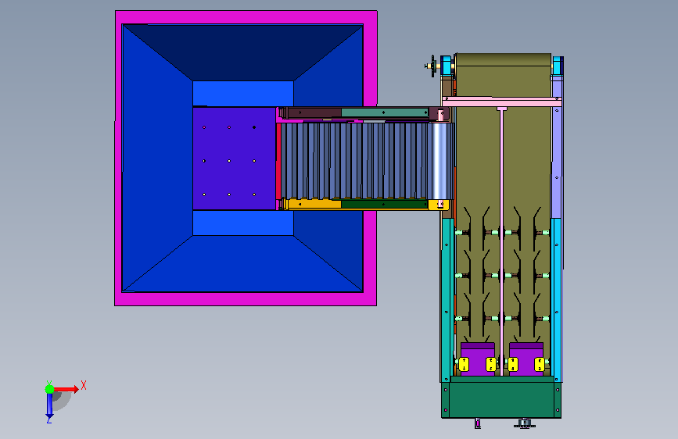Image resolution: width=678 pixels, height=439 pixels.
Task: Select the teal left side rail of conveyor
Action: pyautogui.click(x=447, y=300)
